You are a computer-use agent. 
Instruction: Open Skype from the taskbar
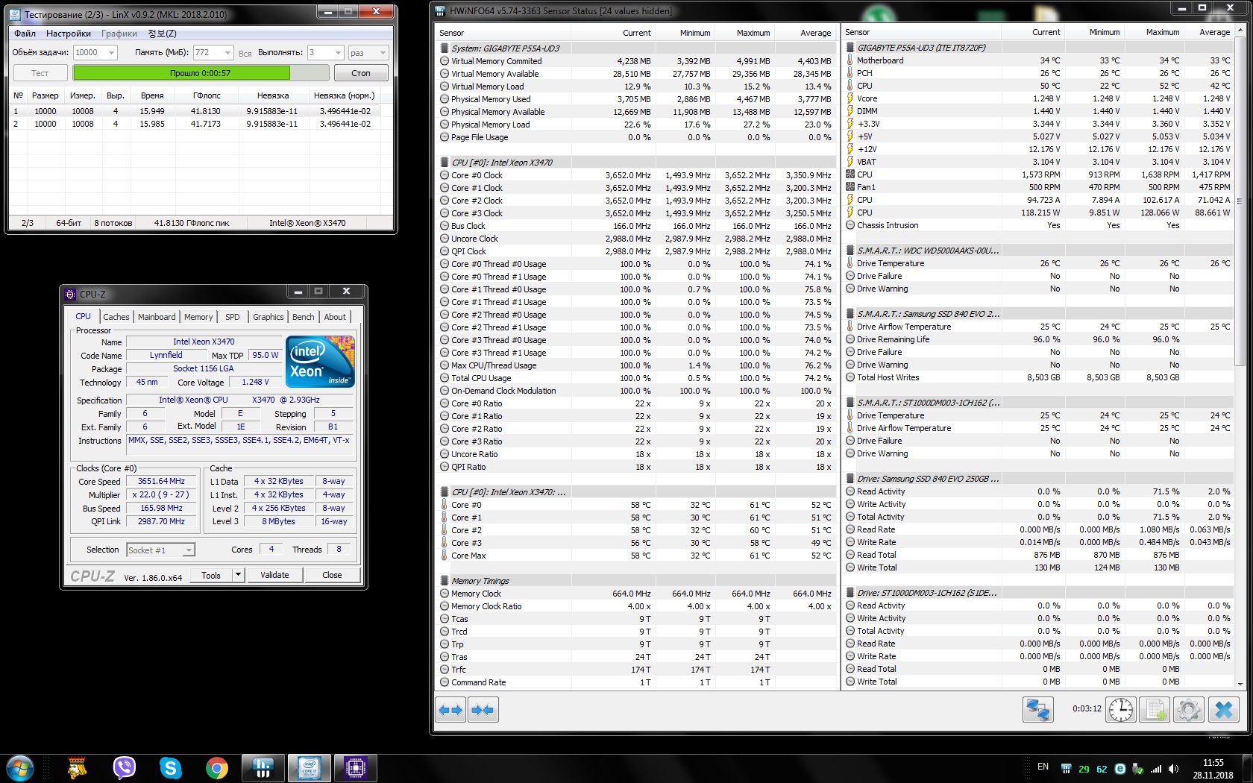click(x=171, y=768)
